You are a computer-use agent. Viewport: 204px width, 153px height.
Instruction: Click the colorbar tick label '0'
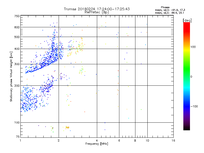pyautogui.click(x=191, y=77)
